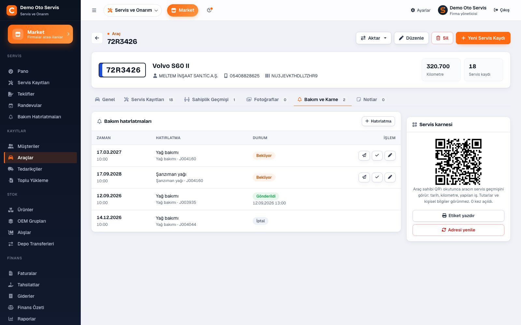Click the Düzenle button

(x=411, y=38)
